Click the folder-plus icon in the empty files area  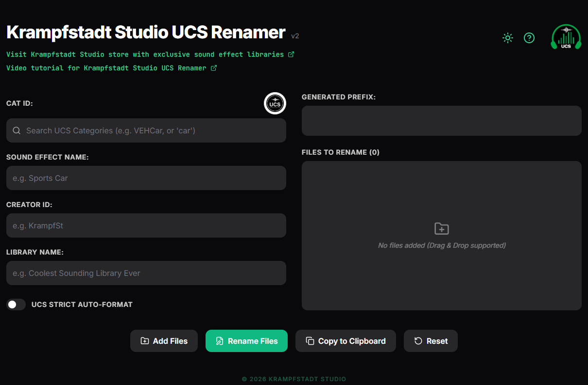(441, 229)
